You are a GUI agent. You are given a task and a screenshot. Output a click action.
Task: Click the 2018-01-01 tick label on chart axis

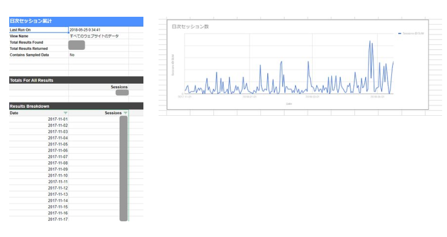point(249,97)
